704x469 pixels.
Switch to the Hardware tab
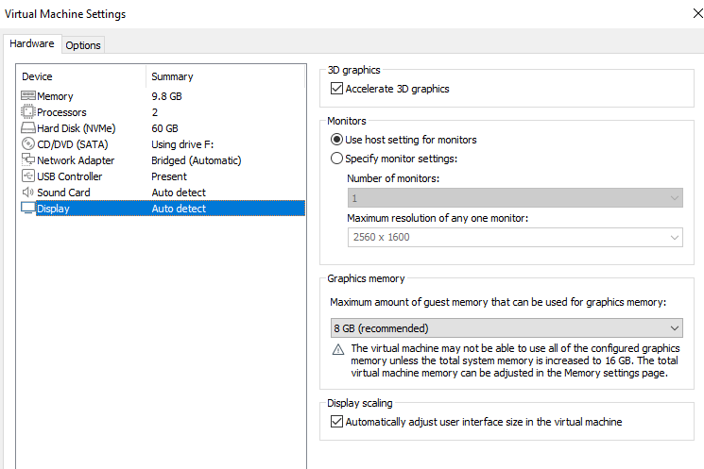pos(32,44)
